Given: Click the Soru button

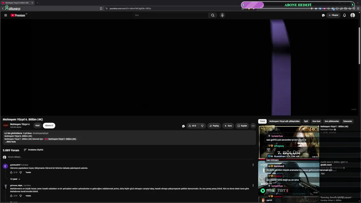Looking at the screenshot, I should (228, 126).
